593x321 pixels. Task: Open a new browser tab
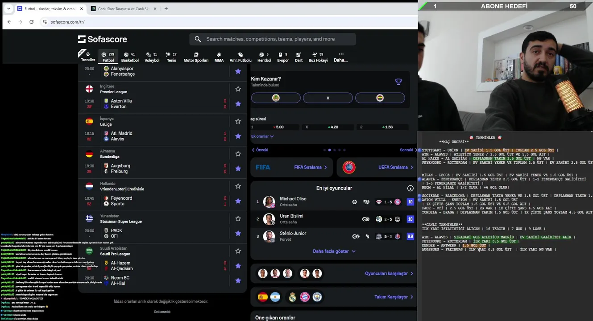tap(166, 8)
